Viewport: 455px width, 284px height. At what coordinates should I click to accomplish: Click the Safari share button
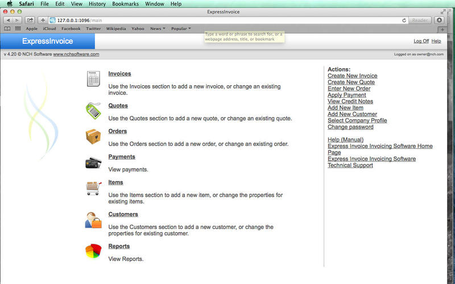pos(30,20)
